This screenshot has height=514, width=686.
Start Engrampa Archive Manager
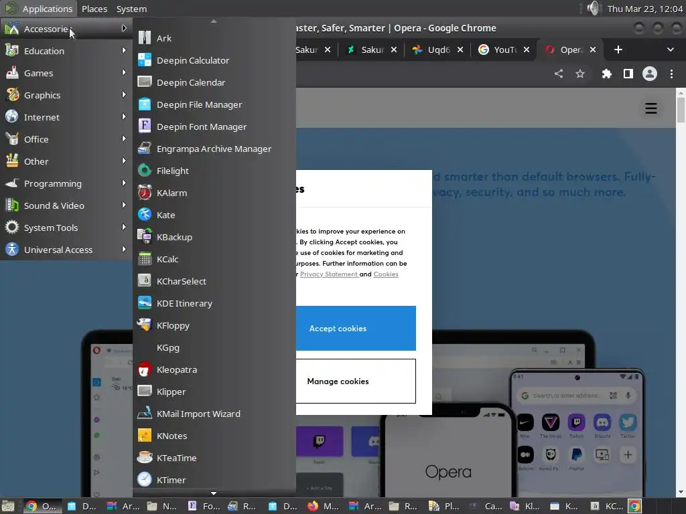(214, 149)
